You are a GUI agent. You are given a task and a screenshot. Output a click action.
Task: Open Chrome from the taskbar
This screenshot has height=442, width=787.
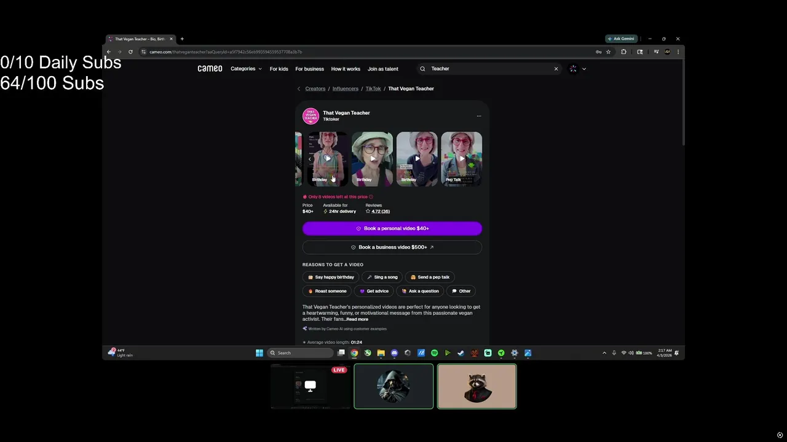click(354, 353)
